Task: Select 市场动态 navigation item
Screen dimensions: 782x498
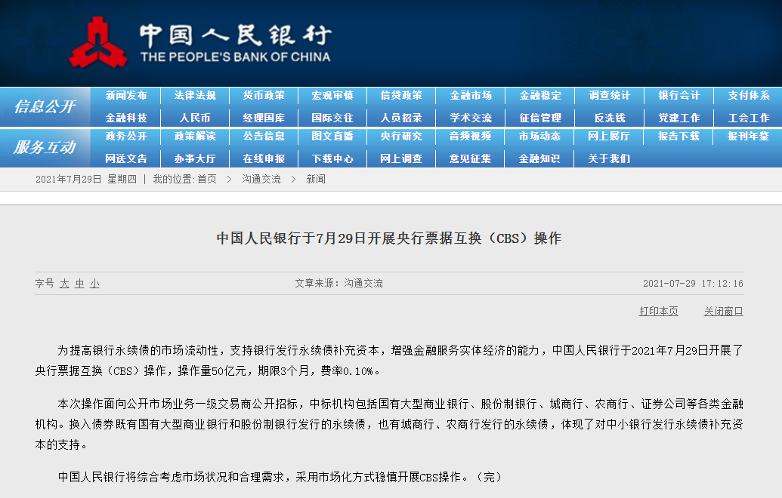Action: (x=540, y=136)
